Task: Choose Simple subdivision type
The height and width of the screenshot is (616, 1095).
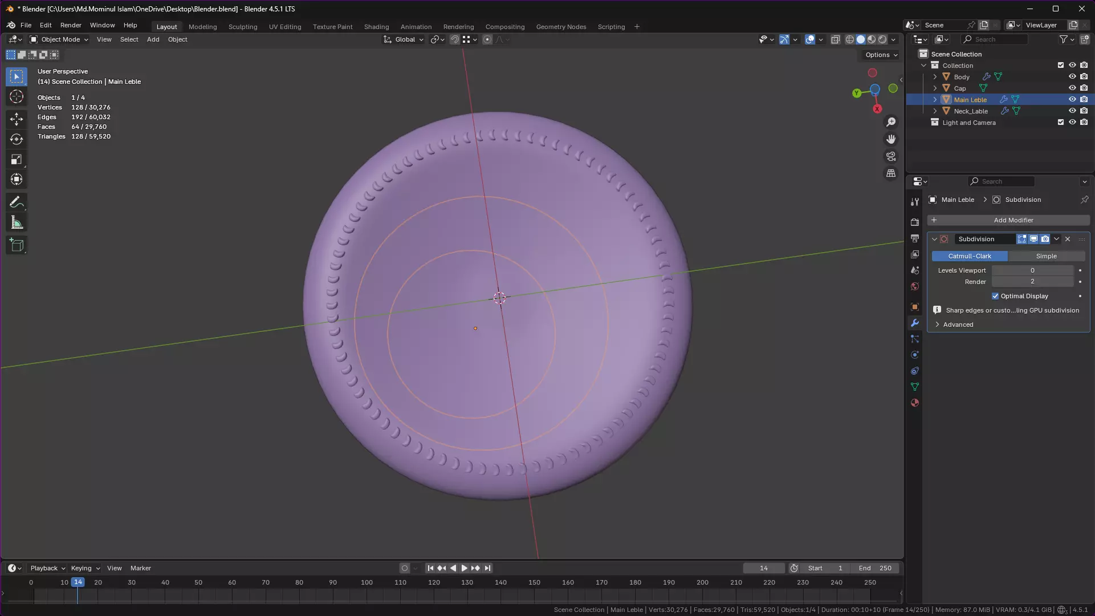Action: 1046,256
